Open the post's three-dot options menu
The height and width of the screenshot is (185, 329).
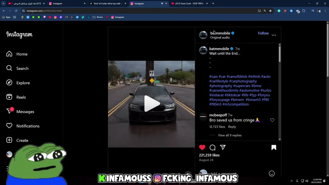(x=274, y=35)
